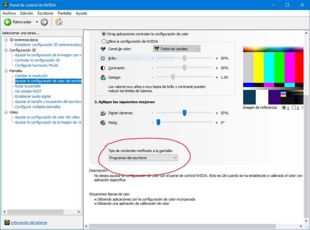Select Ajustar la configuración de color del escritorio
Screen dimensions: 310x230
click(48, 81)
